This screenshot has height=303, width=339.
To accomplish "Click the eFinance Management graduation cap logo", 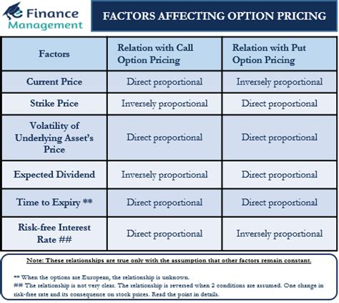I will point(13,11).
